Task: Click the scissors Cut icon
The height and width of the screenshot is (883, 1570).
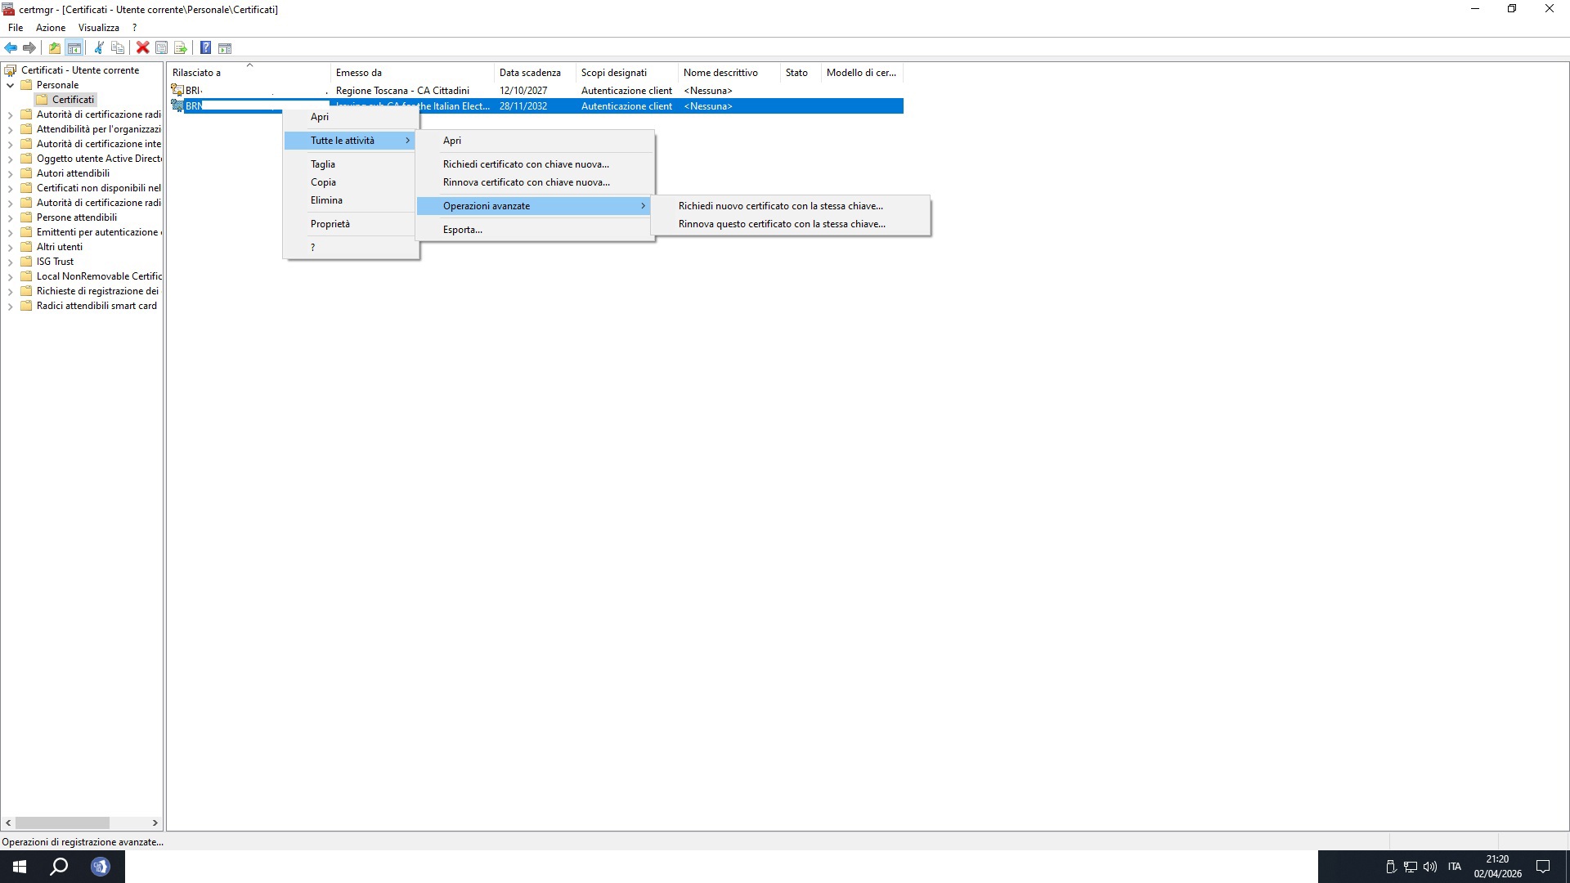Action: click(99, 48)
